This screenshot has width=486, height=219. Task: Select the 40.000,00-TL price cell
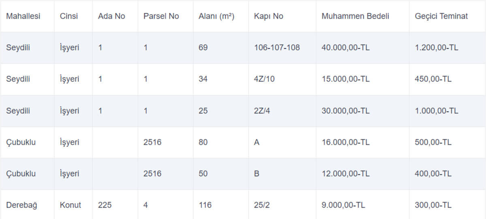(x=362, y=48)
